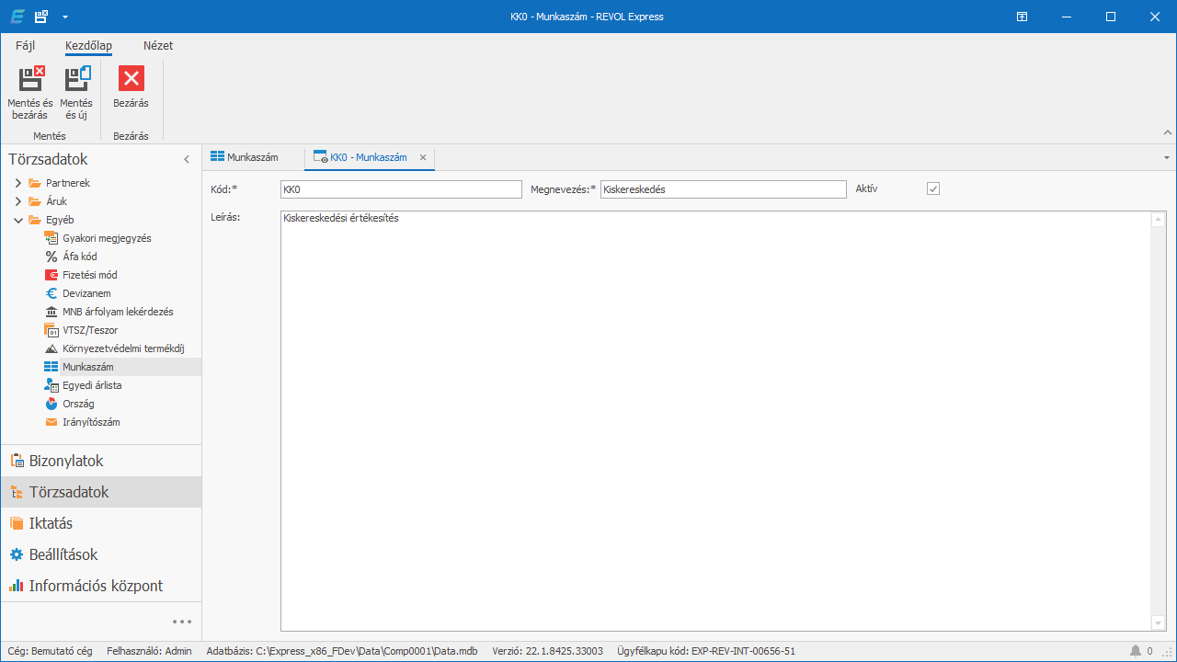This screenshot has width=1177, height=662.
Task: Switch to the Nézet ribbon tab
Action: pos(157,46)
